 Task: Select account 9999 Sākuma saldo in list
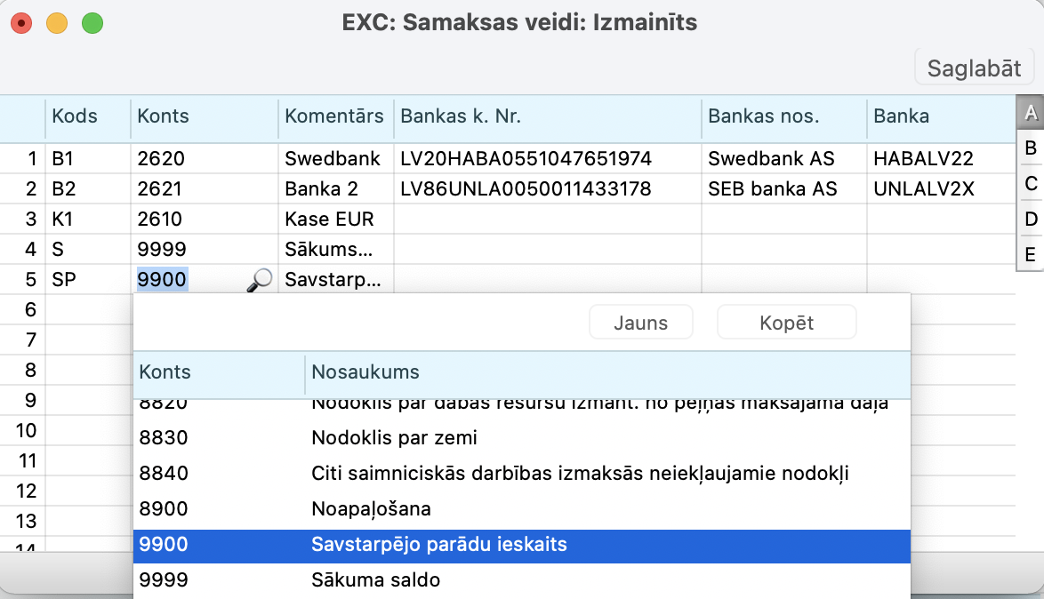pyautogui.click(x=521, y=580)
